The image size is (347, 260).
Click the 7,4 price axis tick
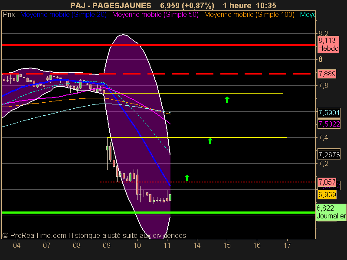323,138
